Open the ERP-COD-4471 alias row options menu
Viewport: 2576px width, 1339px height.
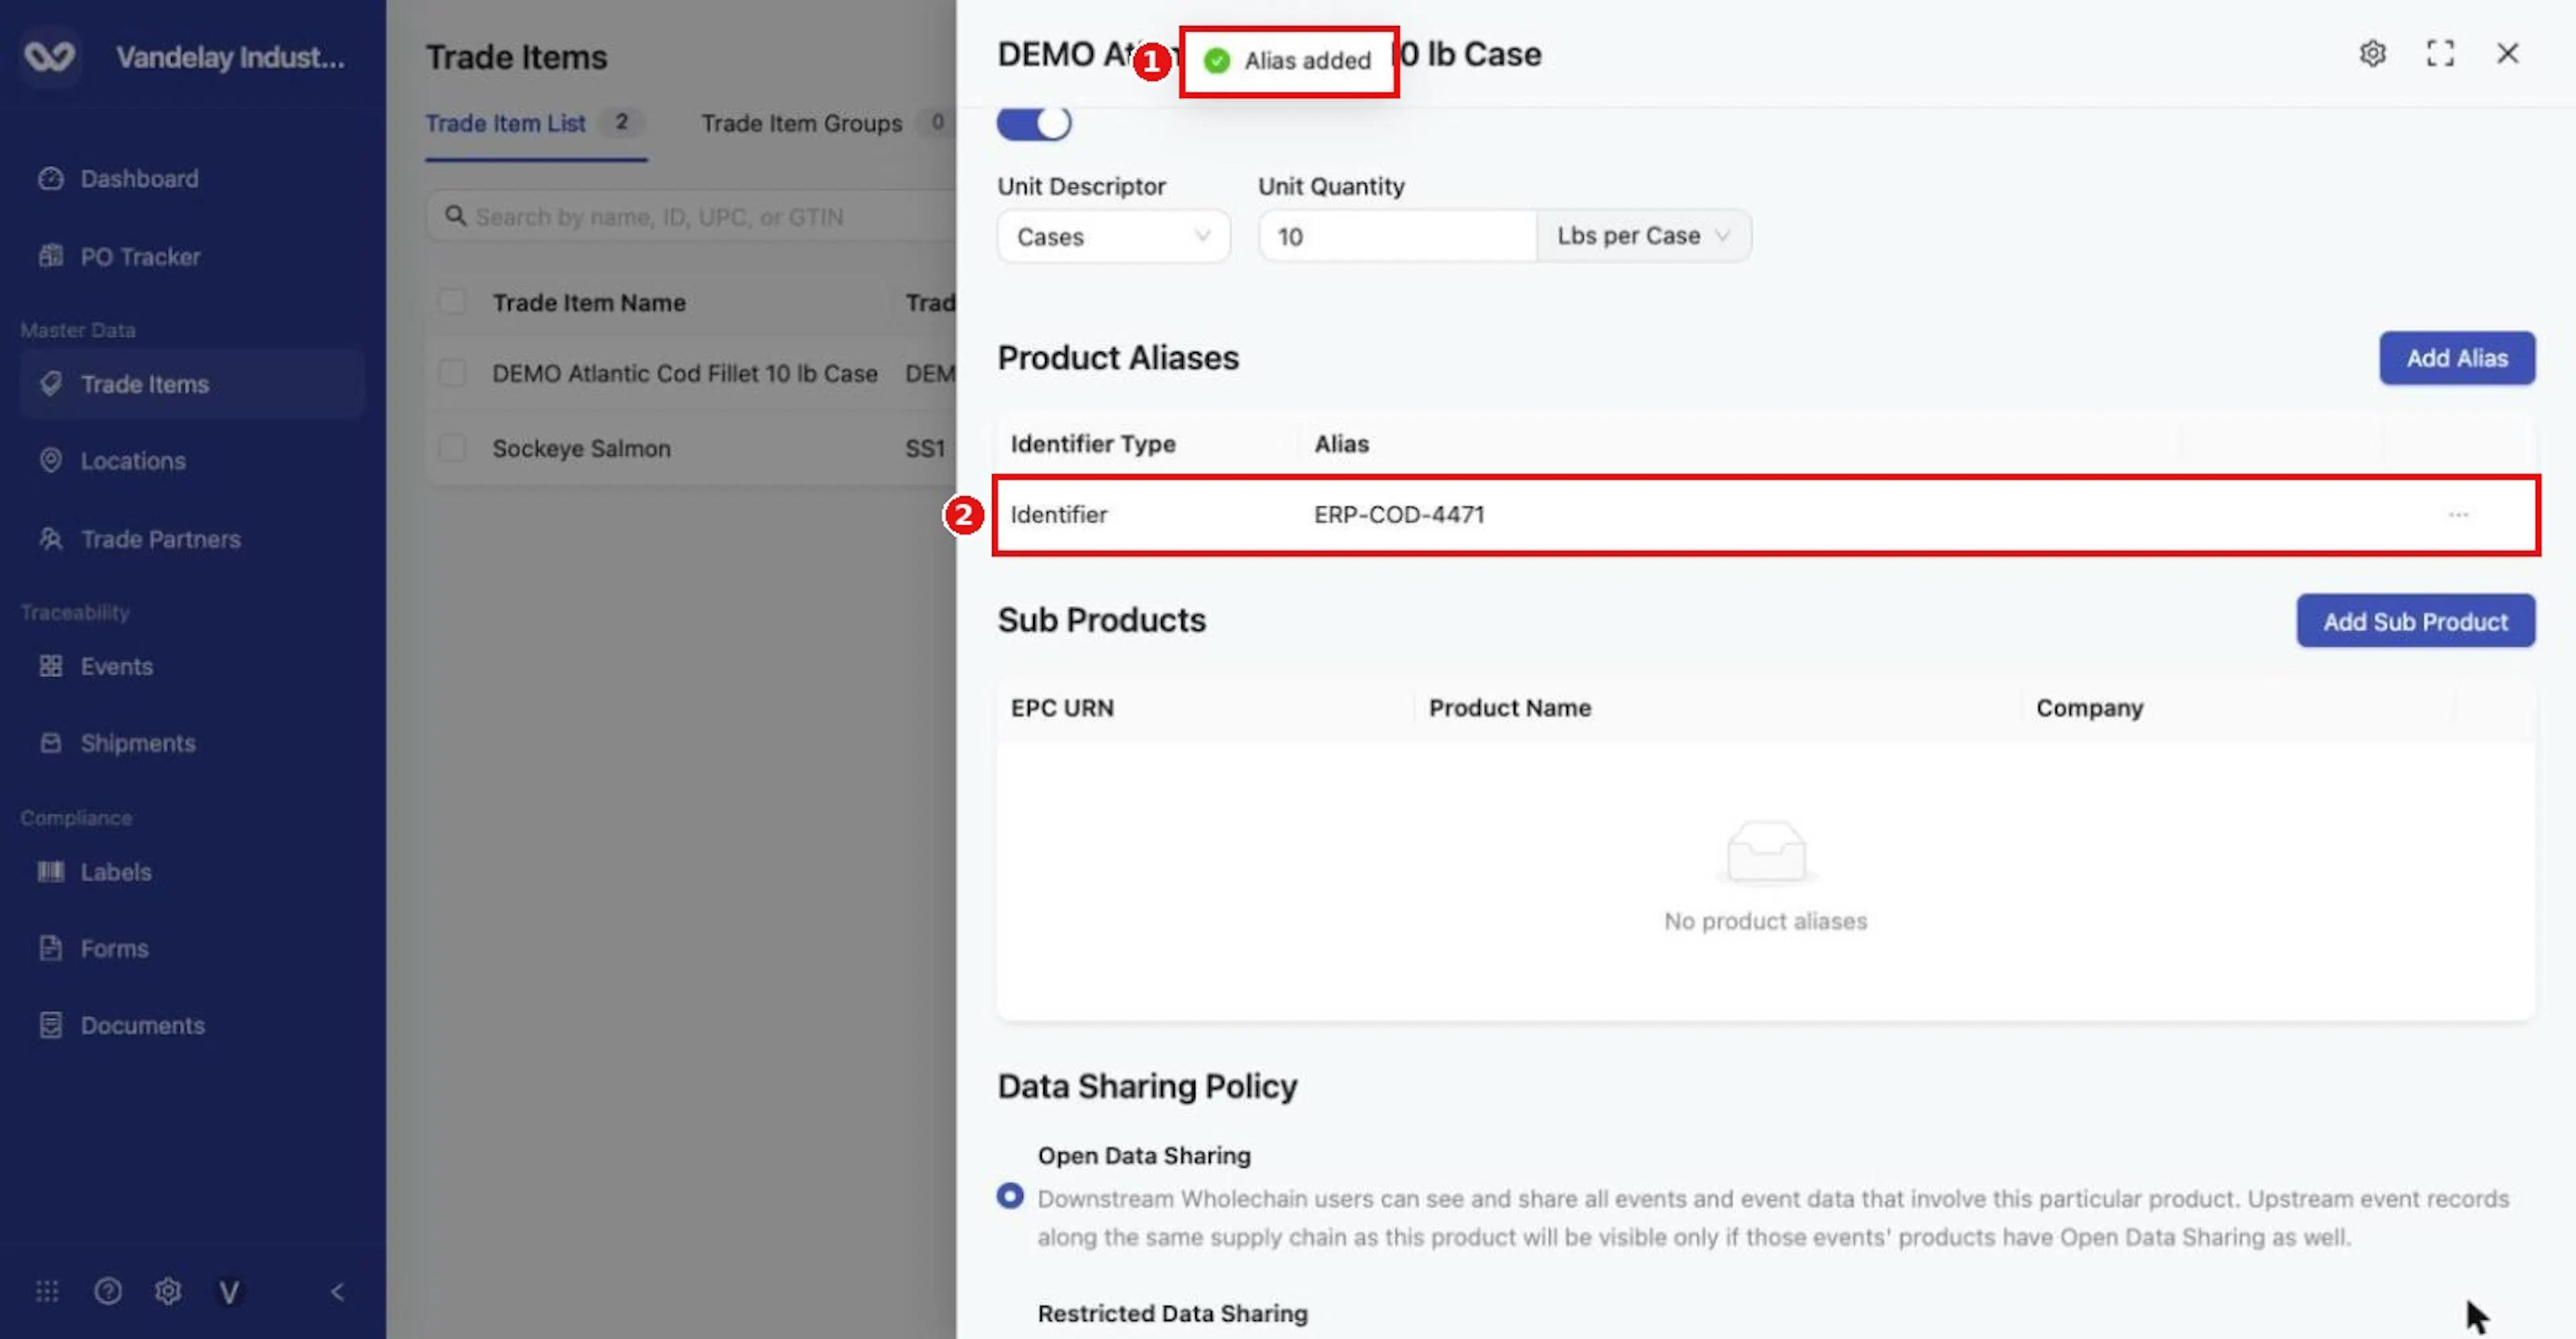pos(2458,515)
